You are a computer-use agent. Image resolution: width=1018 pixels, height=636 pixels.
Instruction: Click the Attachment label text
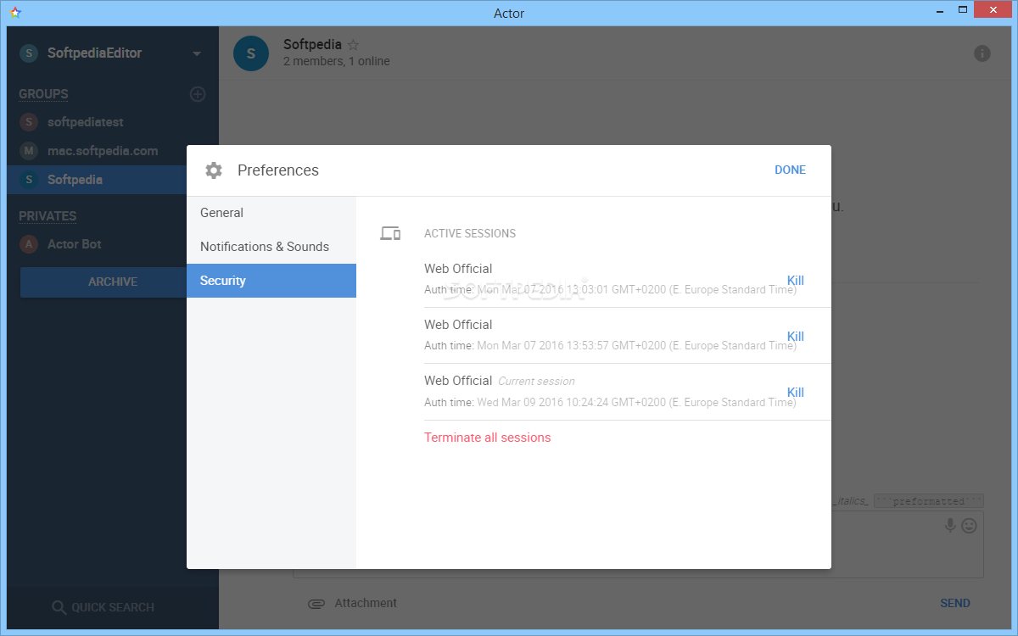(366, 603)
